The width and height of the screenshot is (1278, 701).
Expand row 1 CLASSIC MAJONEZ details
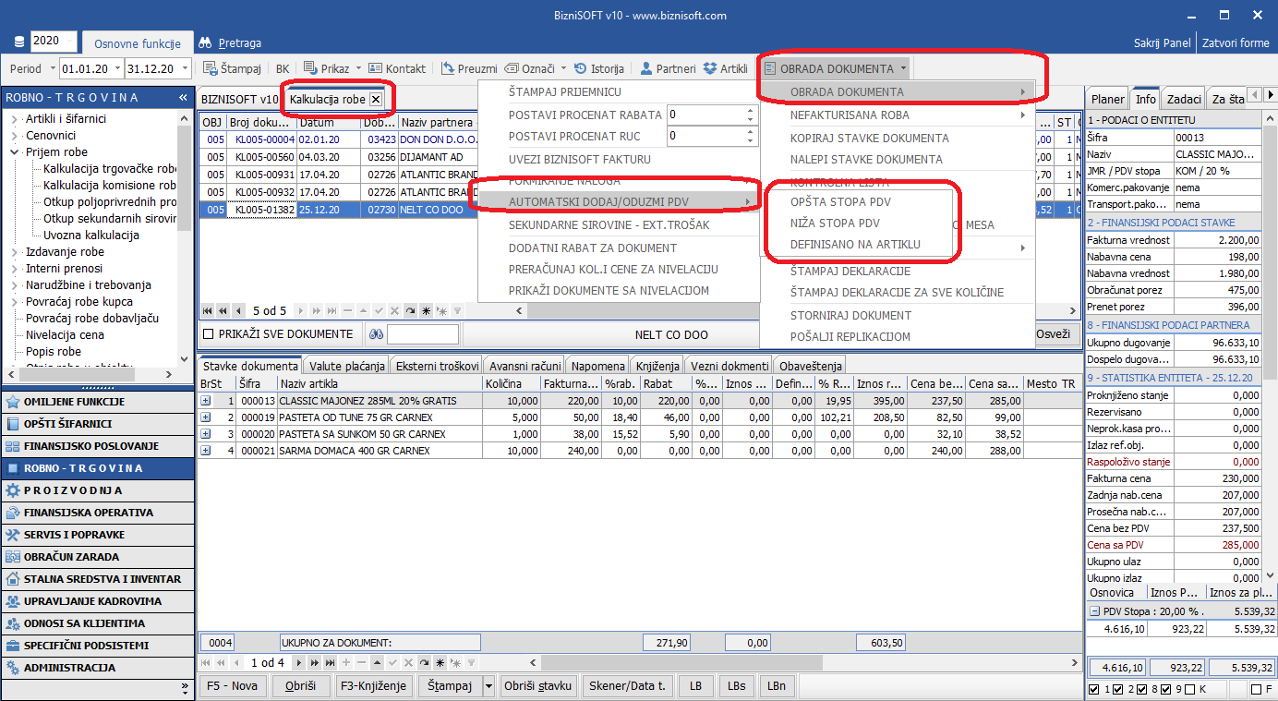[x=205, y=401]
